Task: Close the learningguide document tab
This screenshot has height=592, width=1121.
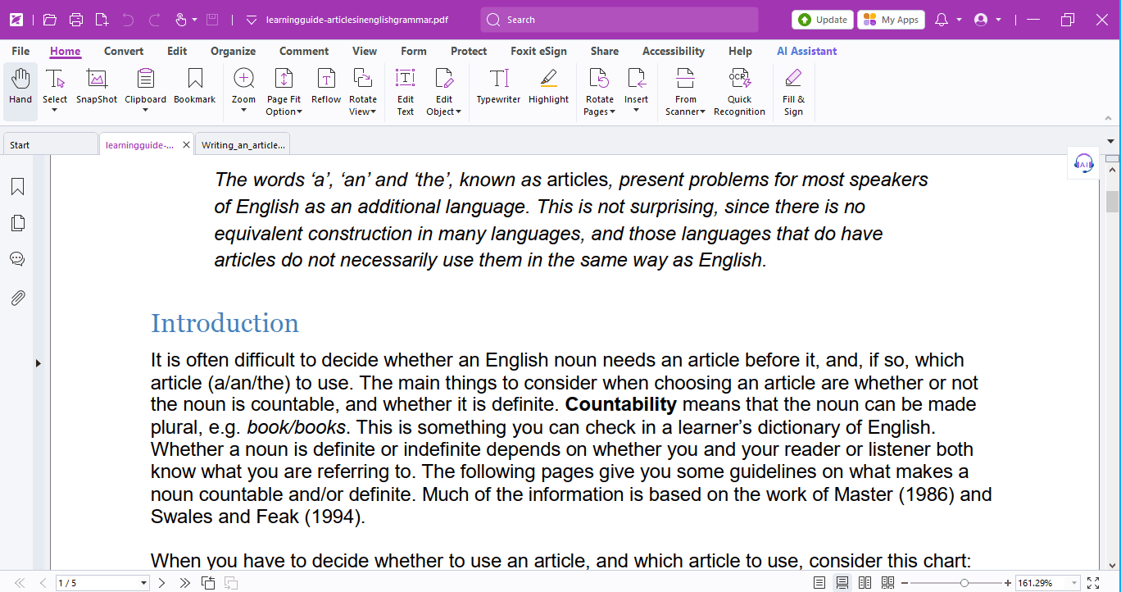Action: 186,145
